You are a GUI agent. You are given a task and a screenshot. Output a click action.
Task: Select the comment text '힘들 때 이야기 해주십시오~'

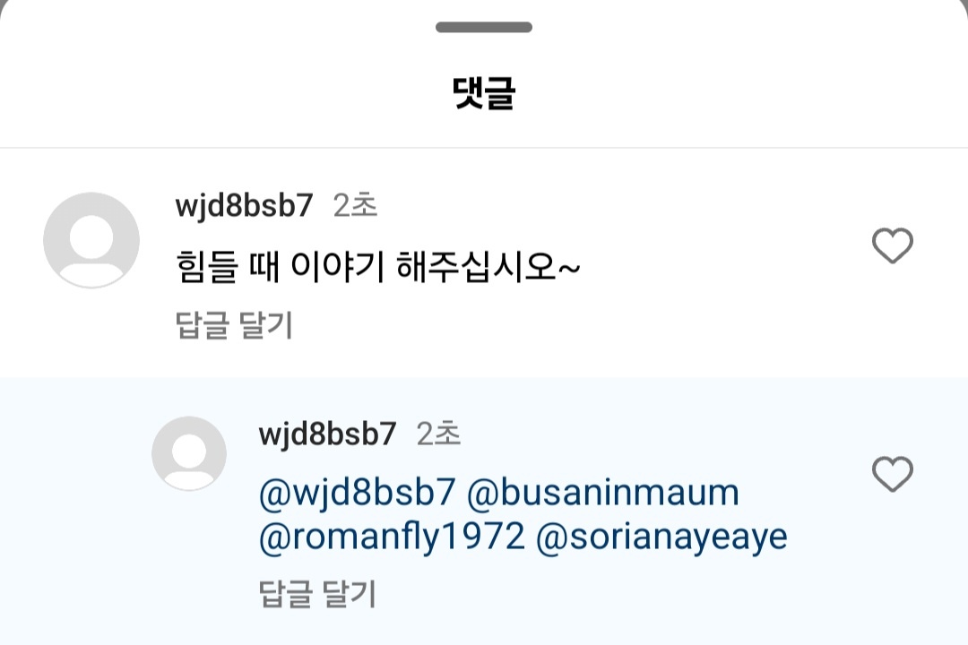click(x=378, y=267)
